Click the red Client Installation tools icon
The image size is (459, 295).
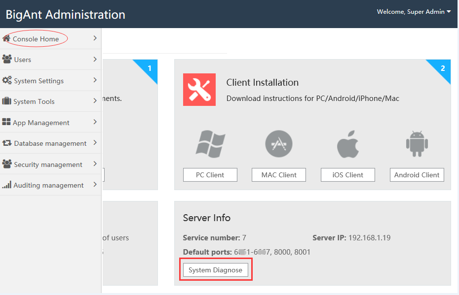(x=199, y=90)
